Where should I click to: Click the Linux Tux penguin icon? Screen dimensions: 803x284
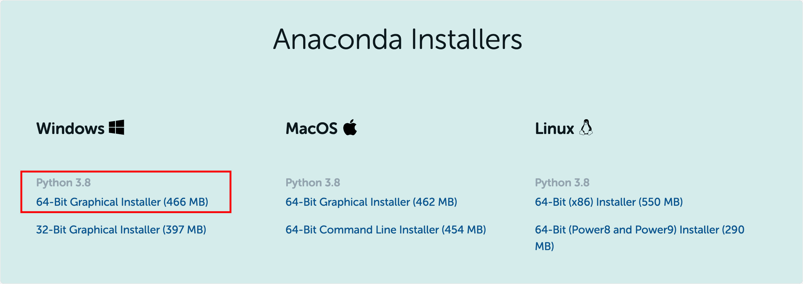[586, 127]
